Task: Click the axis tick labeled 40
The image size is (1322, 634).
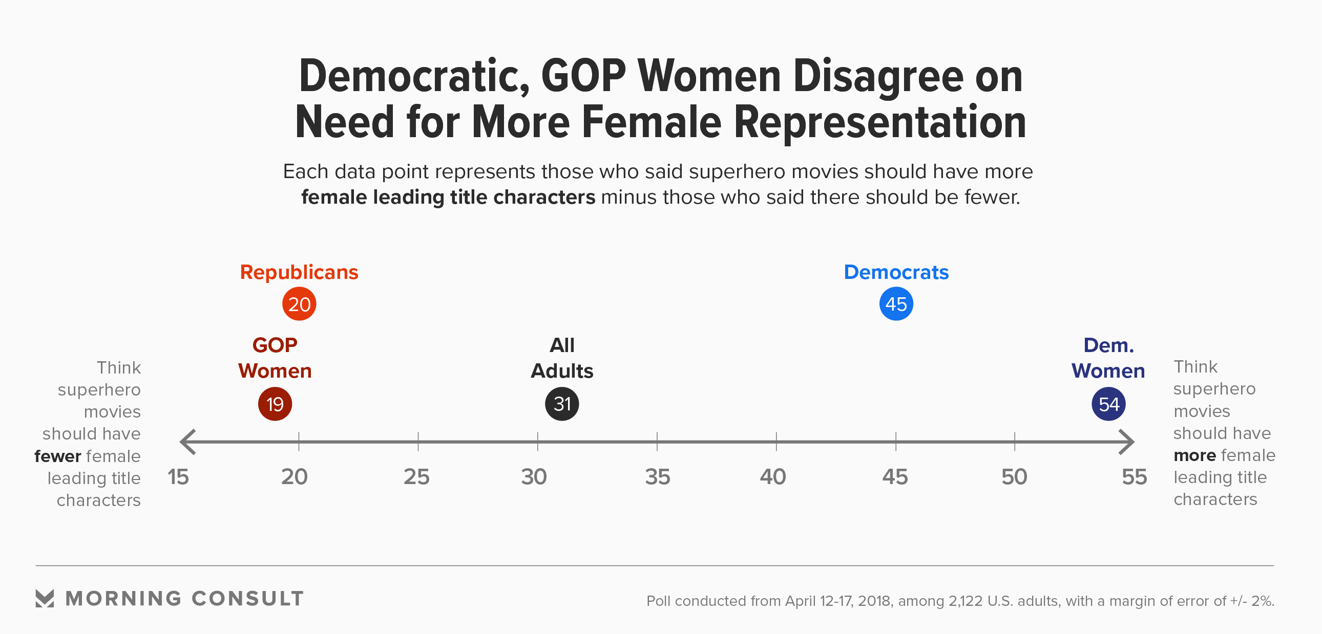Action: tap(777, 441)
